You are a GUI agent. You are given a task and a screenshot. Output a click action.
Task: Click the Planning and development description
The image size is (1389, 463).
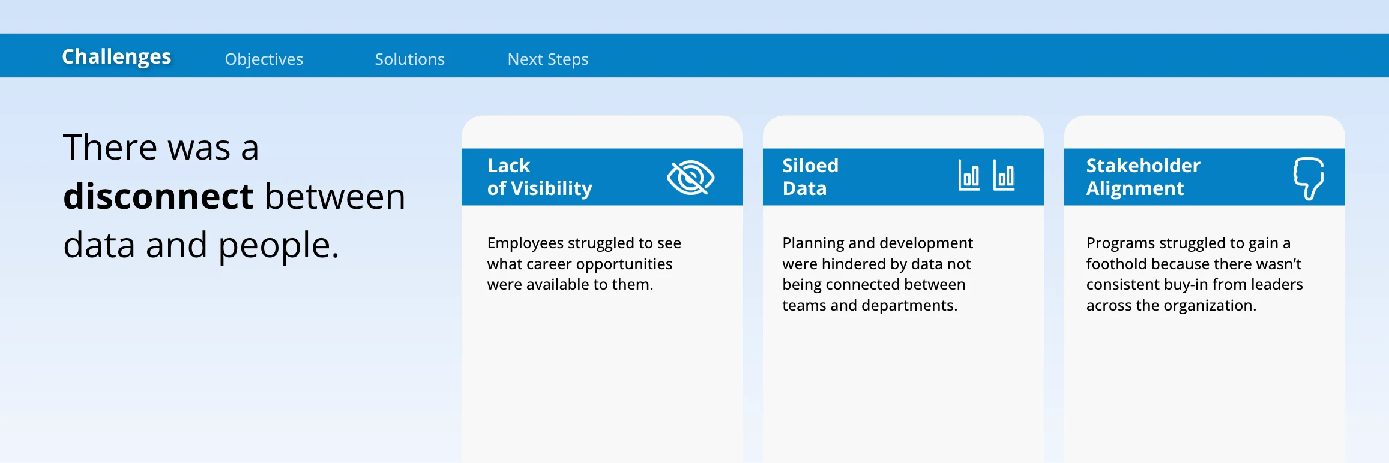click(x=877, y=274)
